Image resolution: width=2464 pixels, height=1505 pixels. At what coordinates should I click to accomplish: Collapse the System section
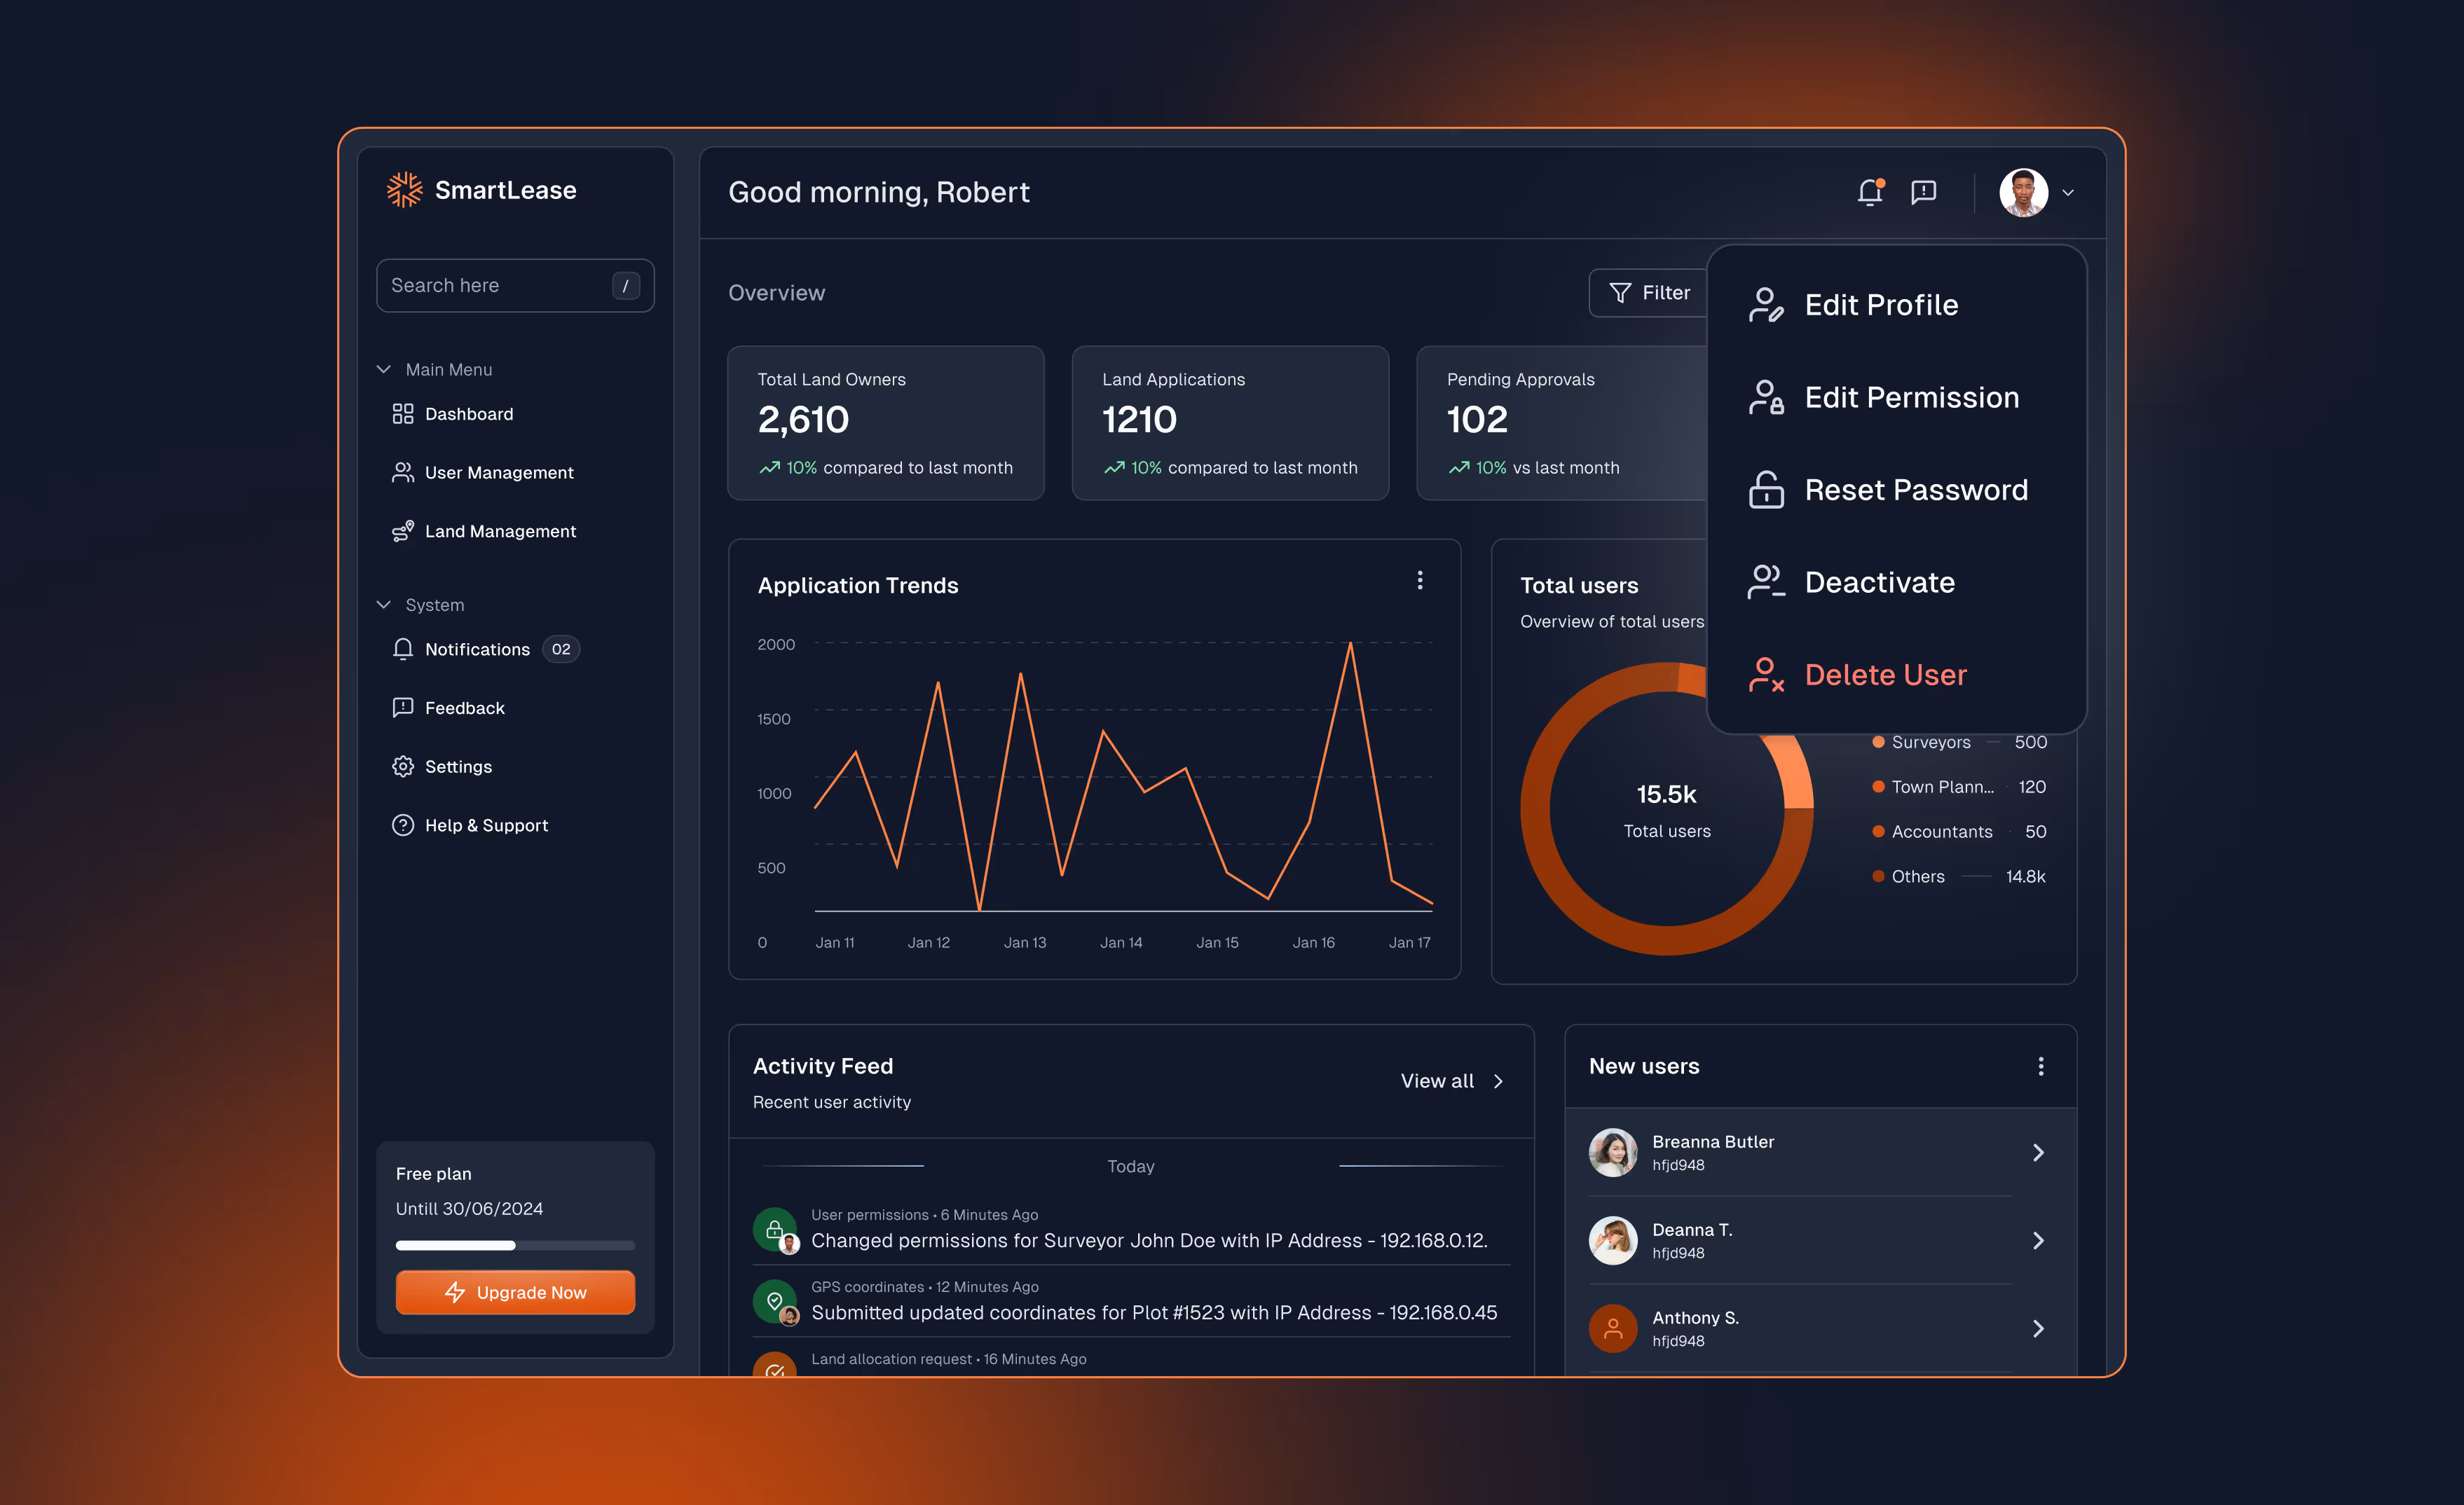(x=384, y=605)
